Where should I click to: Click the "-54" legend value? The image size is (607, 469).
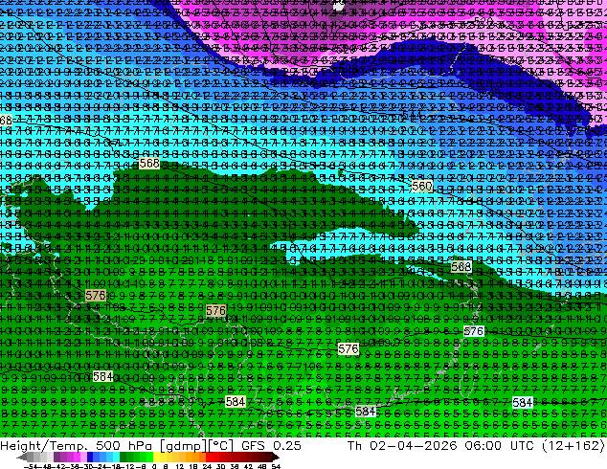click(x=31, y=466)
